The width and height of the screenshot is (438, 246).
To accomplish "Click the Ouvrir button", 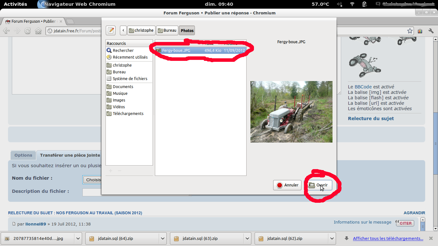I will click(x=318, y=185).
